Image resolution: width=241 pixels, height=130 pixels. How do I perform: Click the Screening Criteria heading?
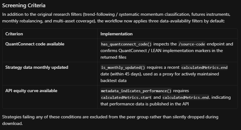[24, 5]
